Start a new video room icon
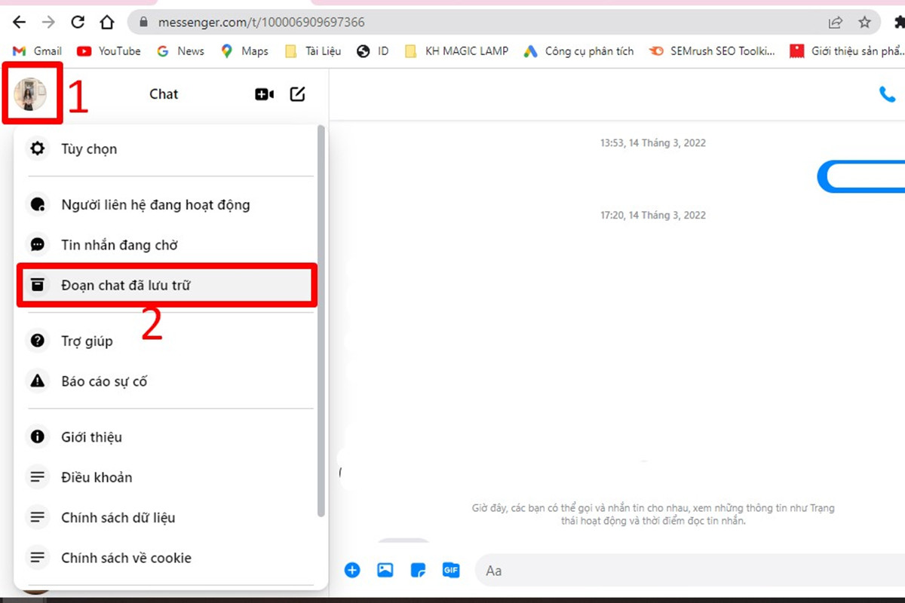 264,94
